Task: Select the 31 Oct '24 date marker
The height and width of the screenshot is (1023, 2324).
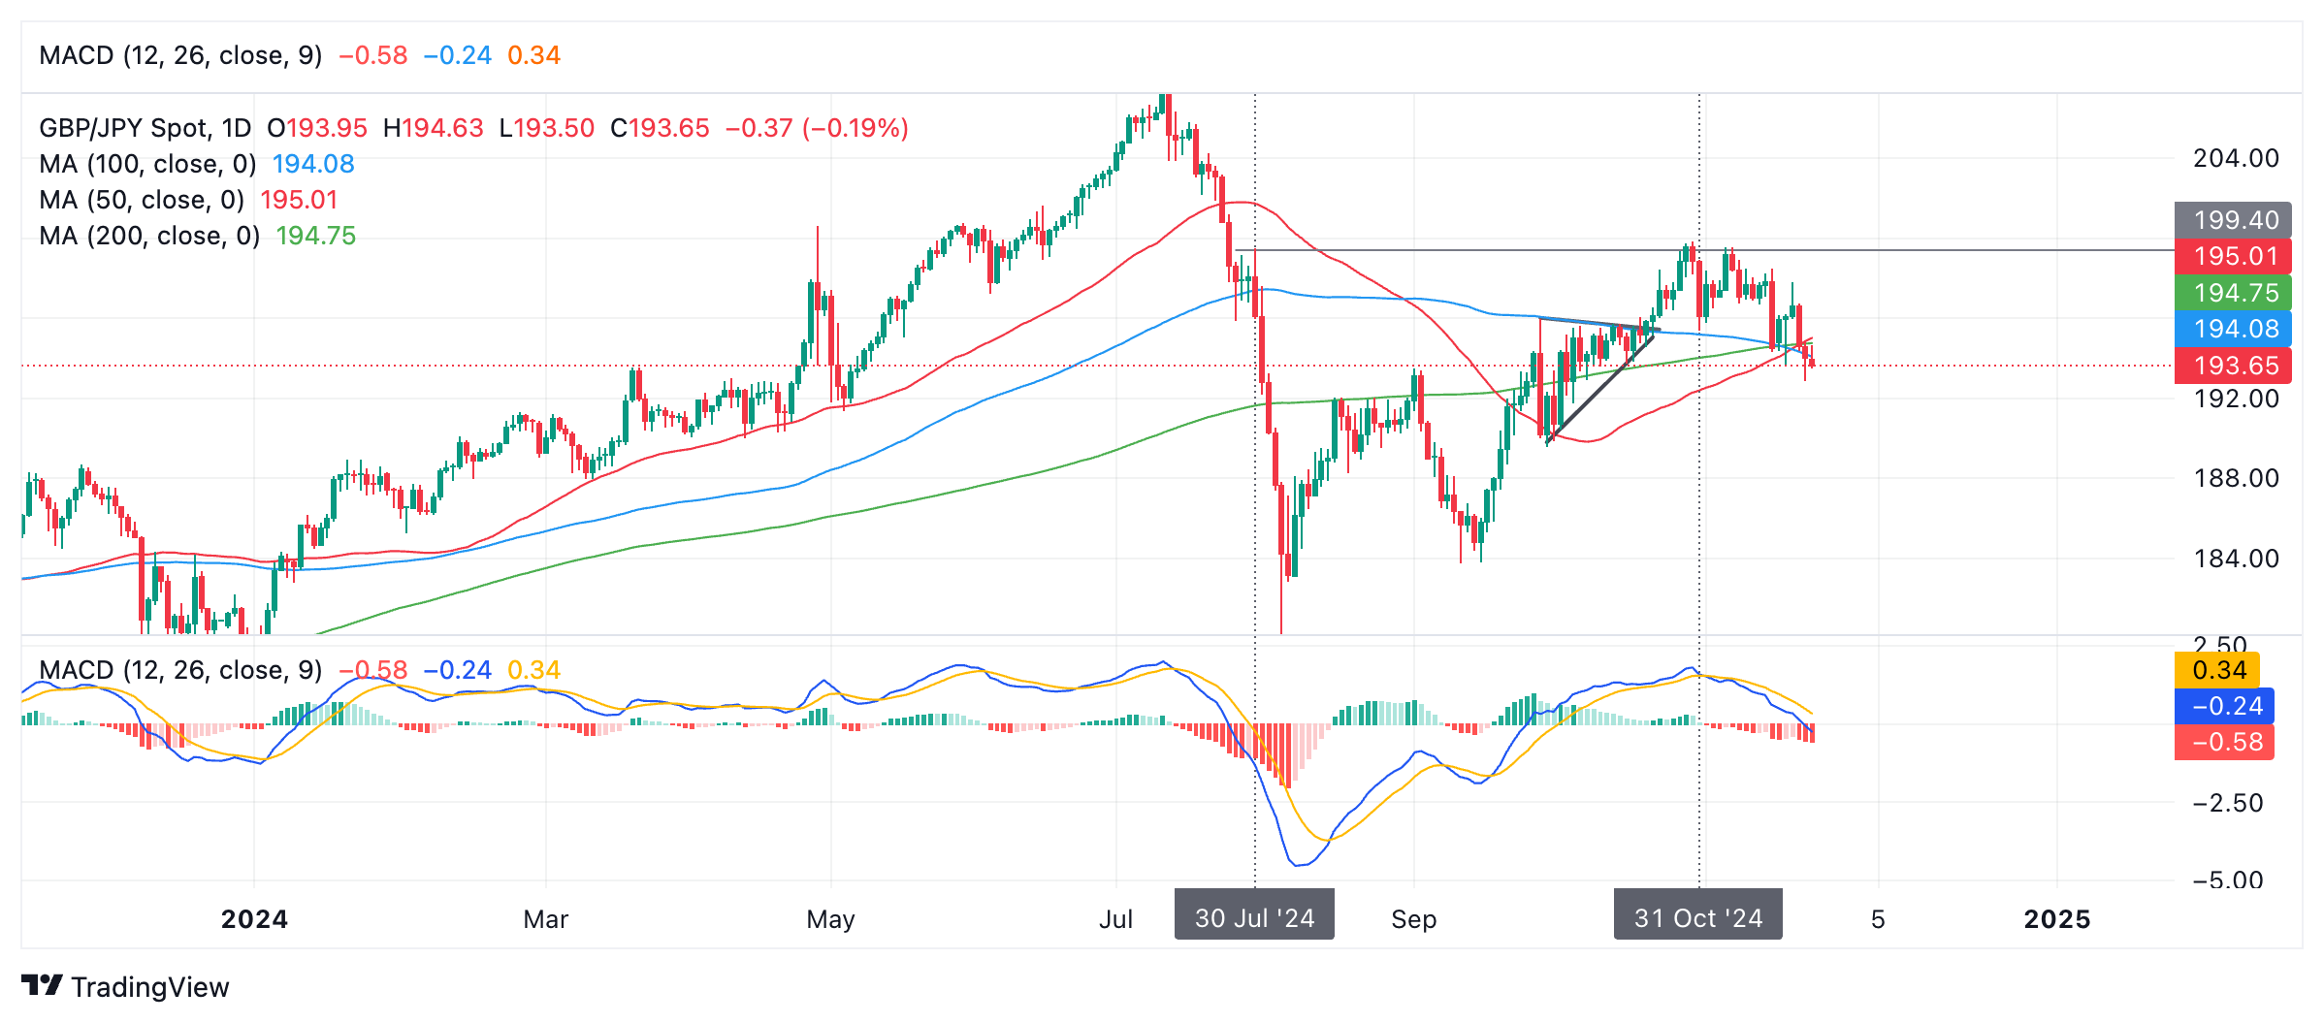Action: coord(1697,917)
